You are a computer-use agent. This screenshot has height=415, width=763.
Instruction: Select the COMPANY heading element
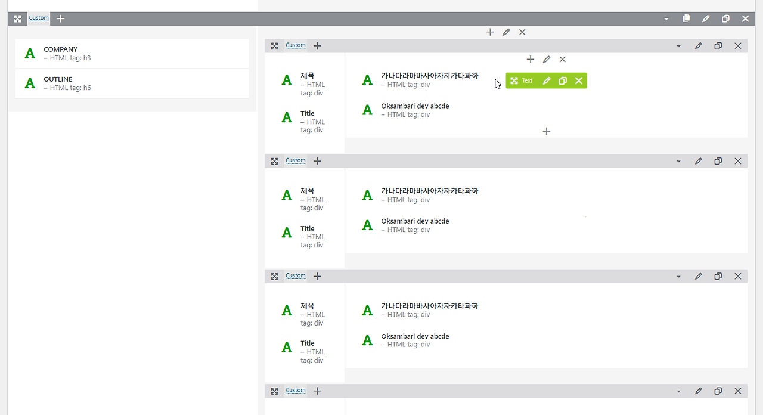132,54
